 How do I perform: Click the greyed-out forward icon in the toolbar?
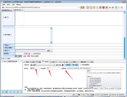pos(97,7)
